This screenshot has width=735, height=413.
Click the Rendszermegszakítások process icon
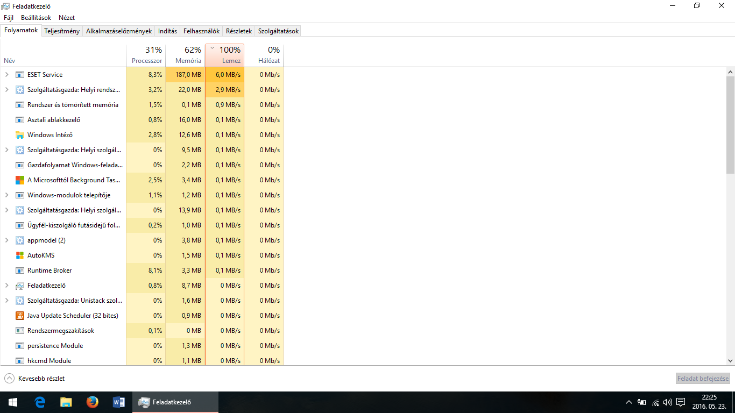[20, 331]
